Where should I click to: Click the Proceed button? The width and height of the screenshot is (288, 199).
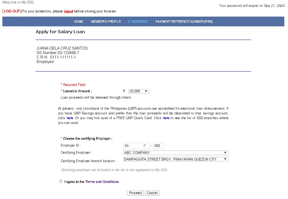tap(135, 193)
